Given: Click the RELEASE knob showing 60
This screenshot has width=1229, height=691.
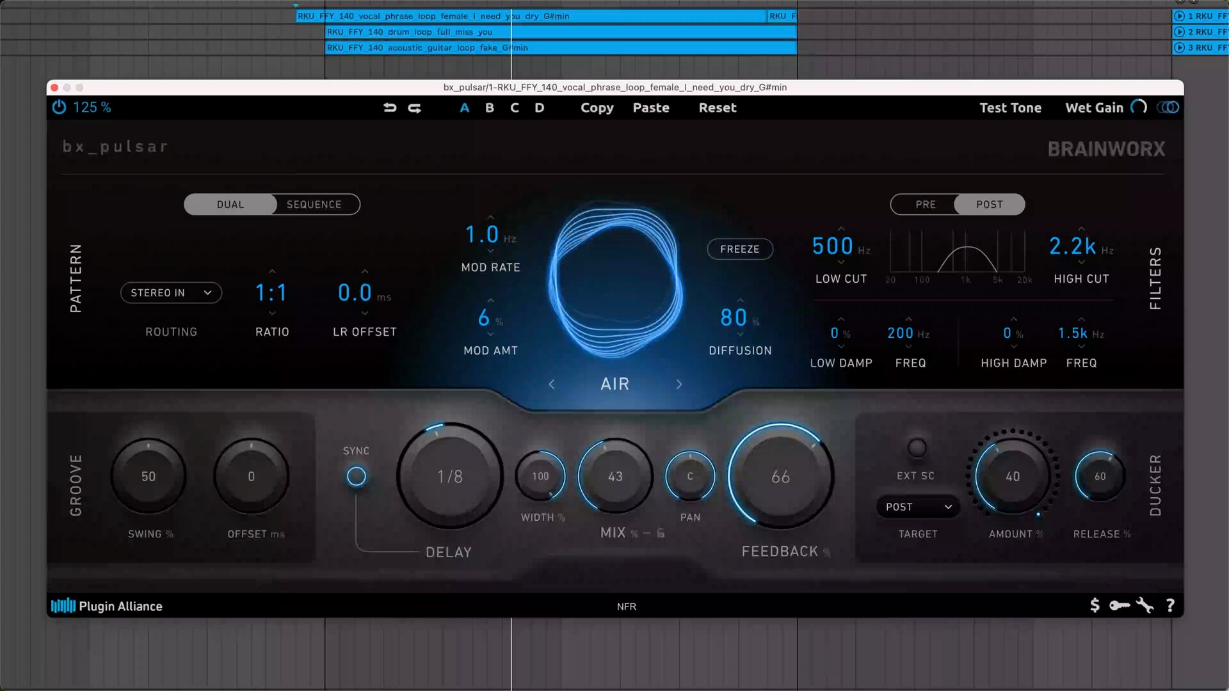Looking at the screenshot, I should pyautogui.click(x=1100, y=476).
